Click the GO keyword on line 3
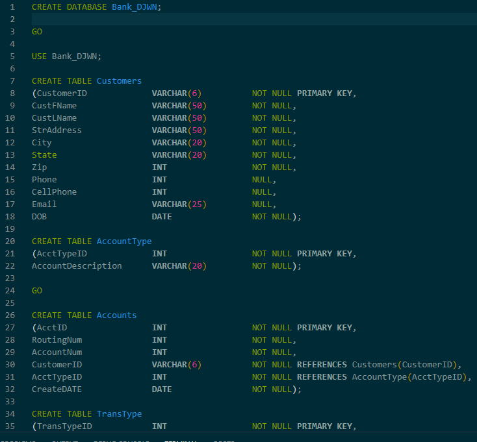The width and height of the screenshot is (477, 442). pos(37,32)
